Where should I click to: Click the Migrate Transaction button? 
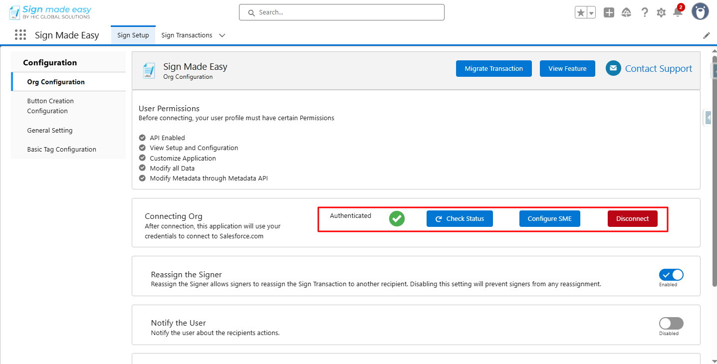[x=493, y=69]
